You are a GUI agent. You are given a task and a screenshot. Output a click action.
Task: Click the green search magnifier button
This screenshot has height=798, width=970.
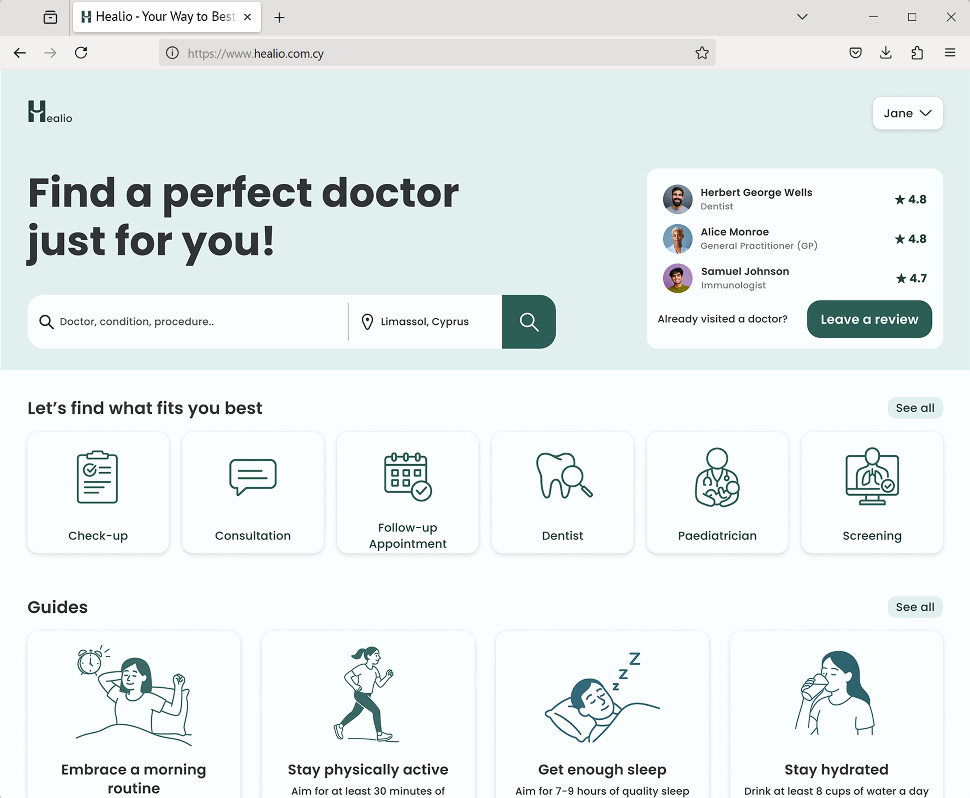(529, 322)
